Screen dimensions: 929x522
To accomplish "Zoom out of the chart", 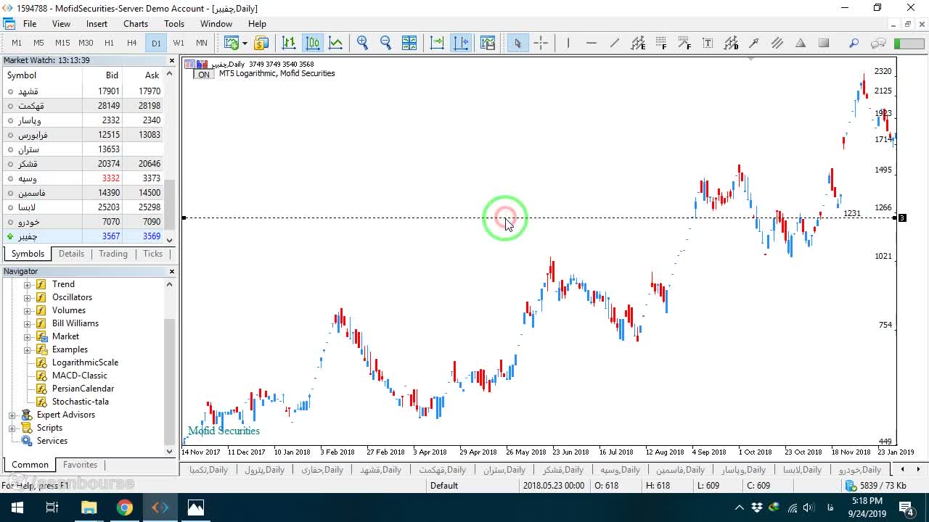I will pos(386,43).
